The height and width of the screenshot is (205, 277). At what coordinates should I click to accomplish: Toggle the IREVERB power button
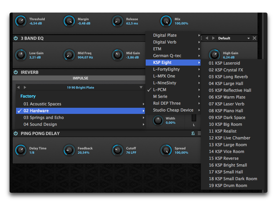pyautogui.click(x=16, y=72)
